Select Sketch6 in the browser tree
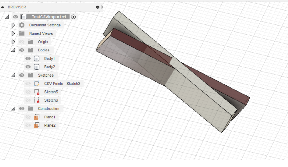Viewport: 288px width, 167px height. (x=51, y=100)
